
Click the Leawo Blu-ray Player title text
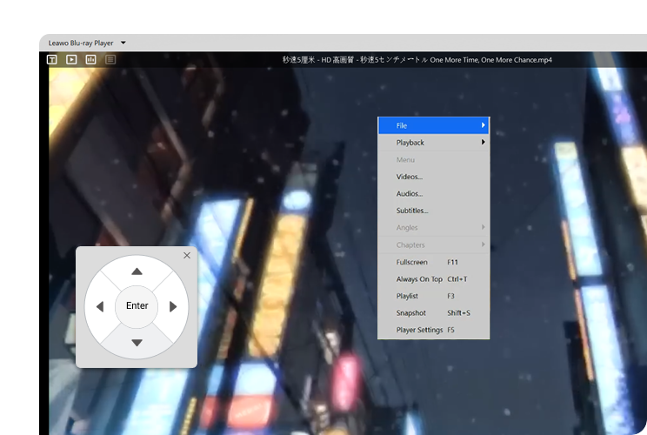[81, 43]
